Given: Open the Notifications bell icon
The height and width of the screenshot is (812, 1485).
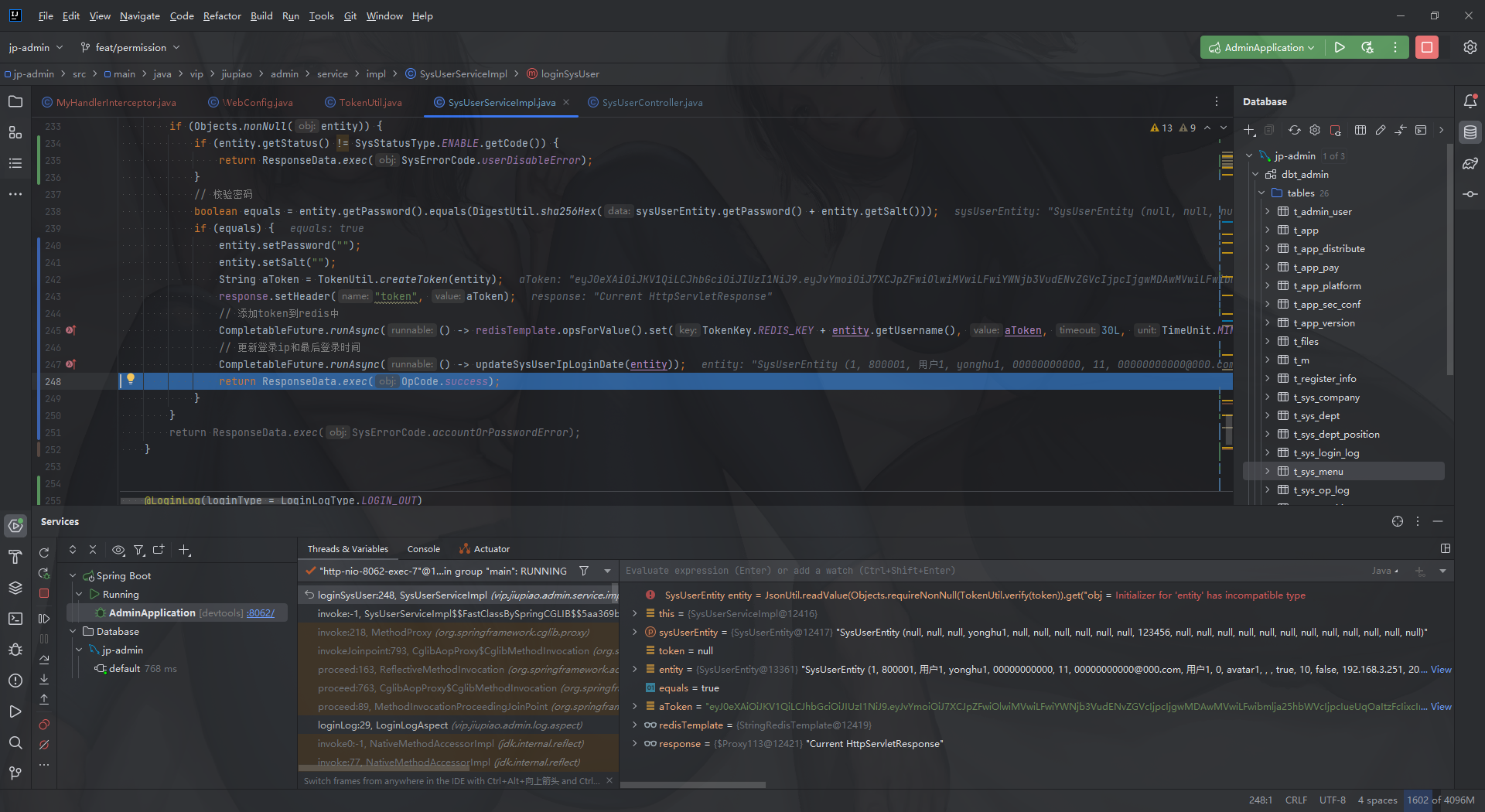Looking at the screenshot, I should click(1470, 101).
